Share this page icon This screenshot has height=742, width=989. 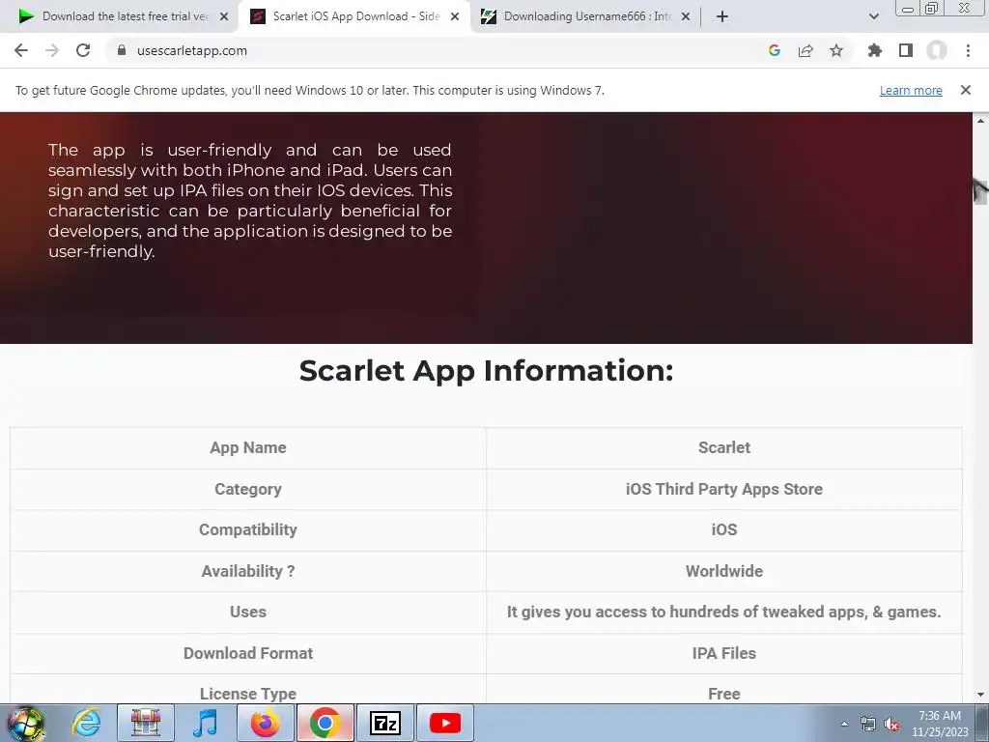(805, 50)
